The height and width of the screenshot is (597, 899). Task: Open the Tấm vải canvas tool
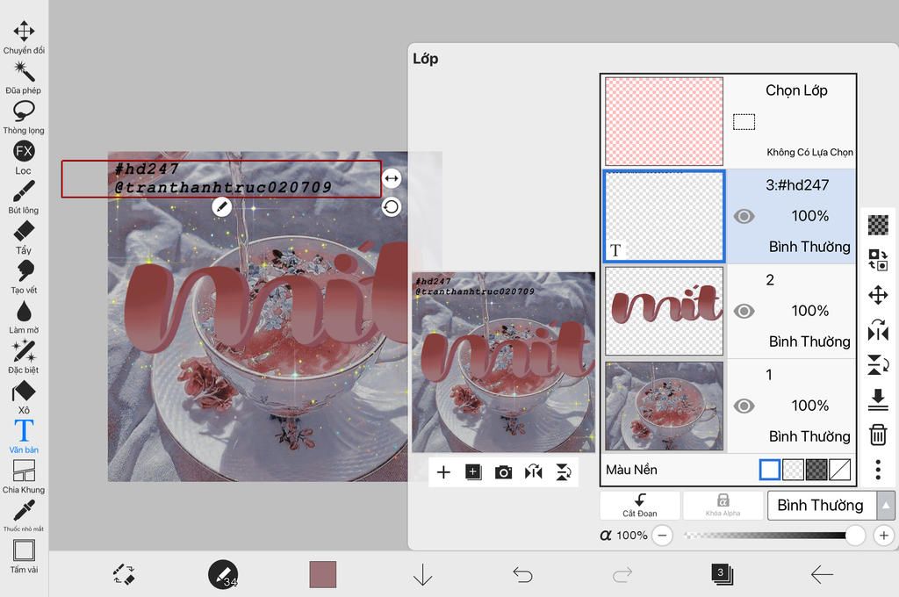(24, 557)
